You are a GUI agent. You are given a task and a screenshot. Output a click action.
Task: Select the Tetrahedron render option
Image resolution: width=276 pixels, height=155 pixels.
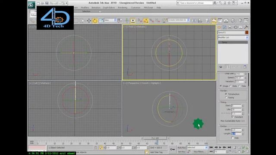[x=226, y=94]
